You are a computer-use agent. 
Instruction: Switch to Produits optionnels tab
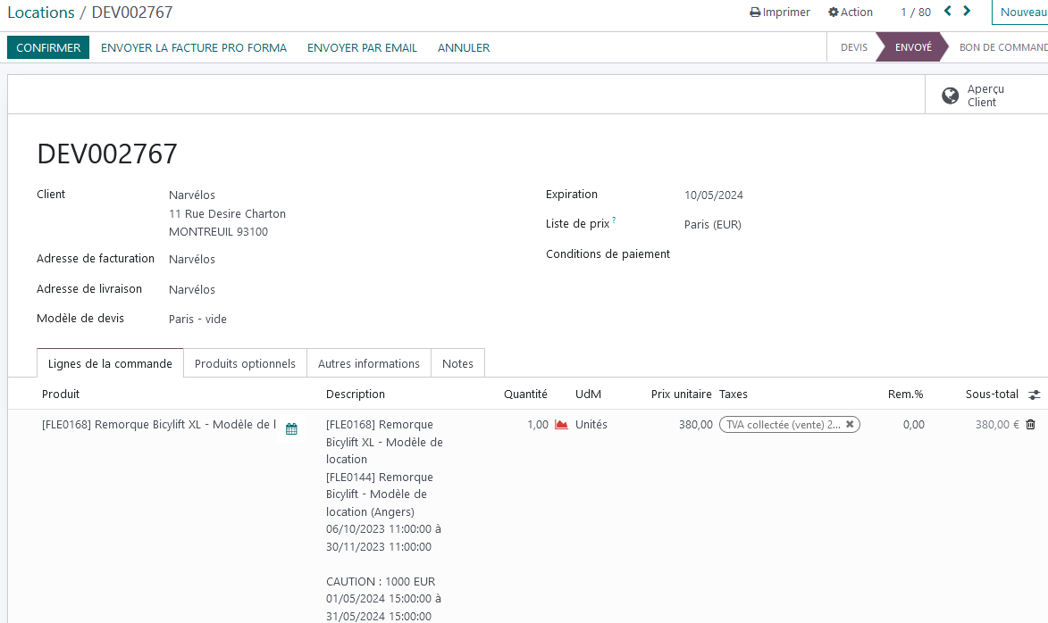click(x=246, y=363)
